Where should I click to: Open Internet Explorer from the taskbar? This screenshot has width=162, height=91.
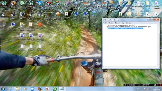click(10, 89)
